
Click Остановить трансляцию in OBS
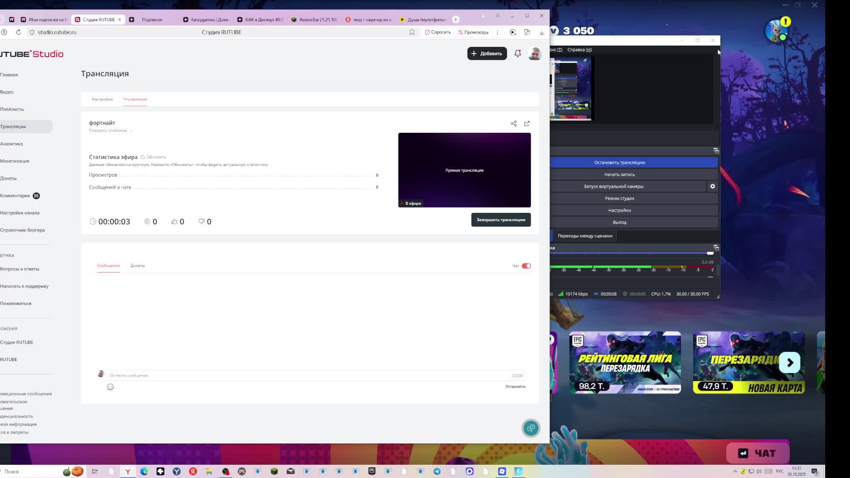tap(619, 162)
